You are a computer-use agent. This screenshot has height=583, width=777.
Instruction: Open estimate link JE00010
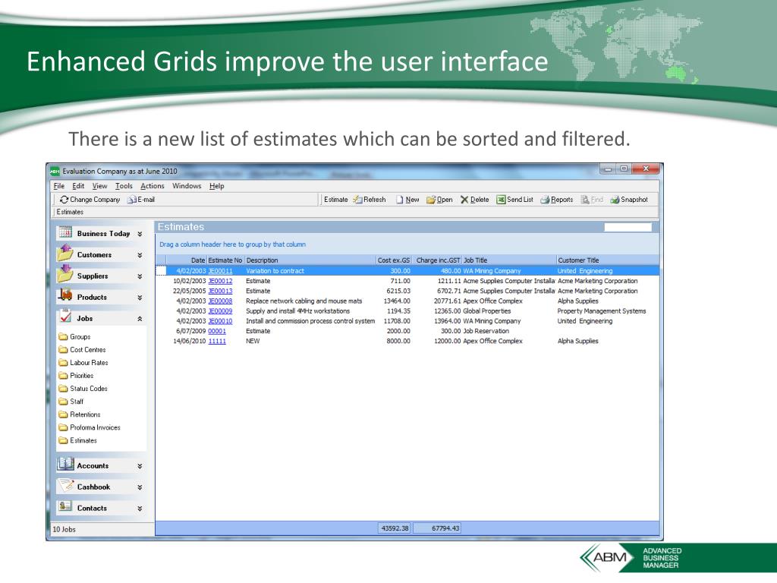(220, 321)
